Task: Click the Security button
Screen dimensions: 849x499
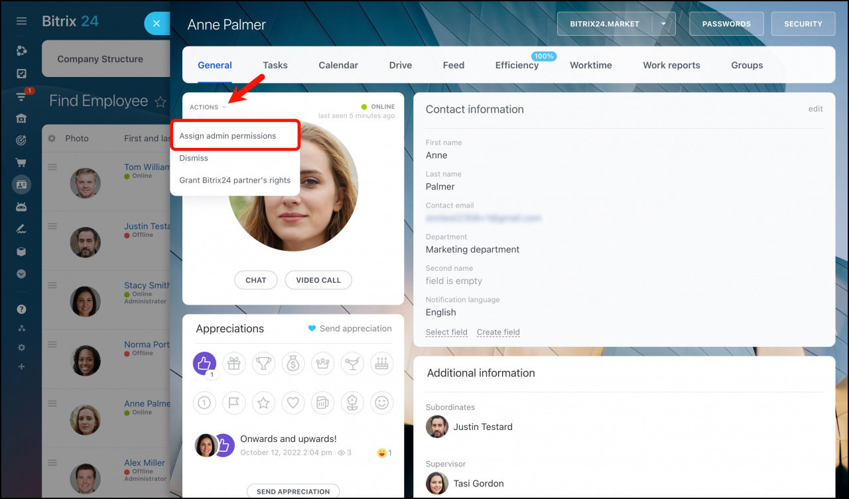Action: 803,24
